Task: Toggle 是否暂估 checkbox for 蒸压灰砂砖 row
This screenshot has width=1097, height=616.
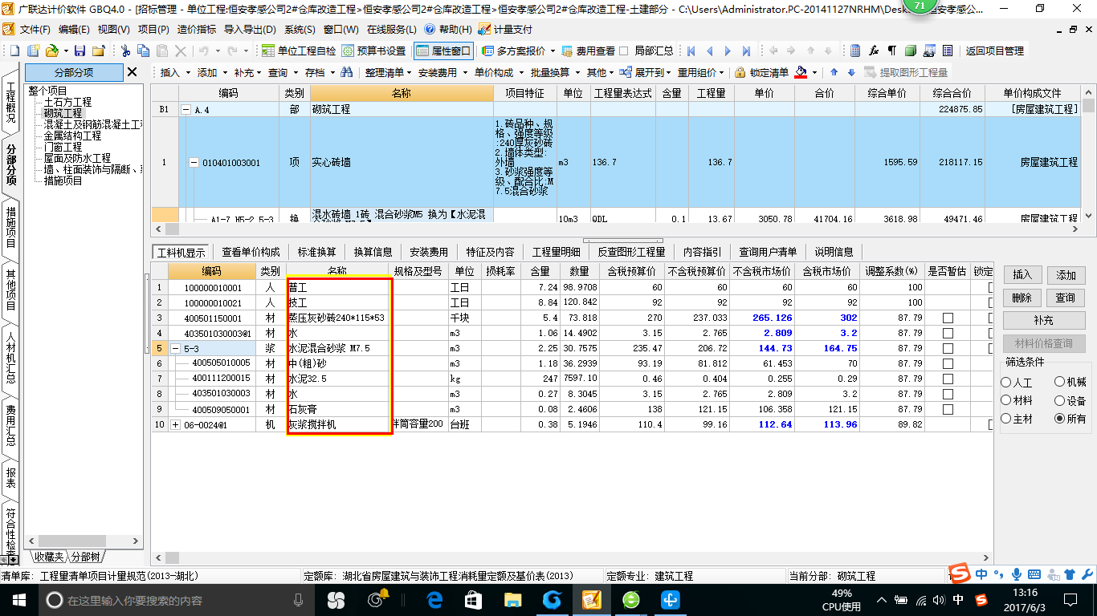Action: tap(948, 318)
